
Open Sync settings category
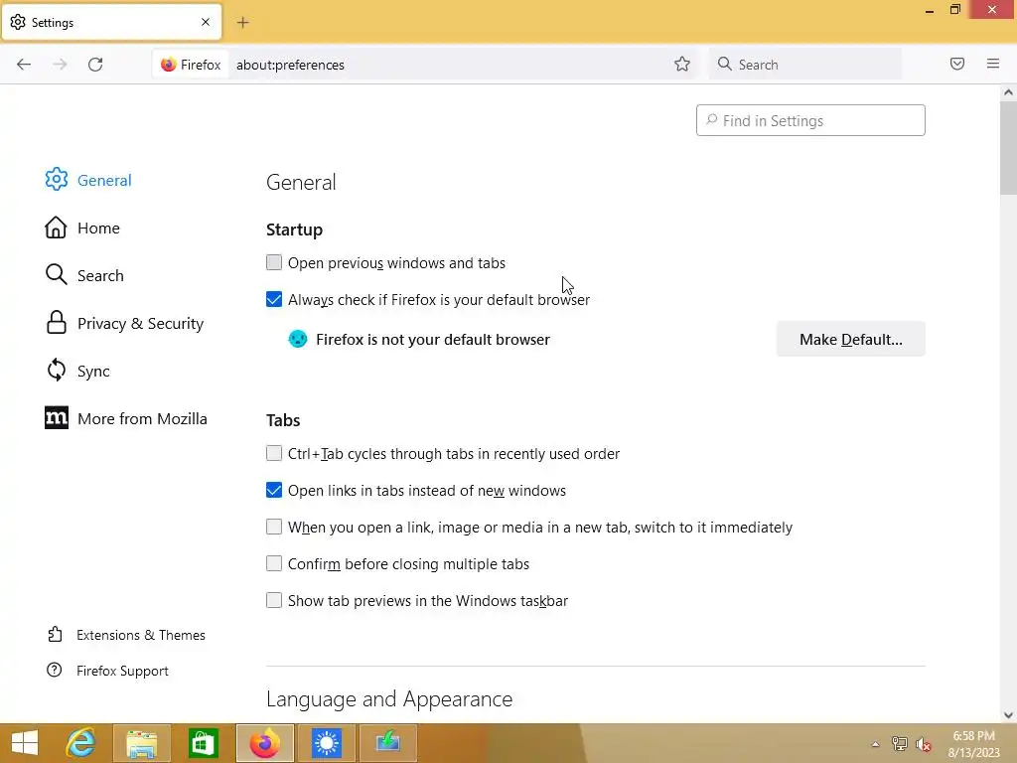point(77,371)
